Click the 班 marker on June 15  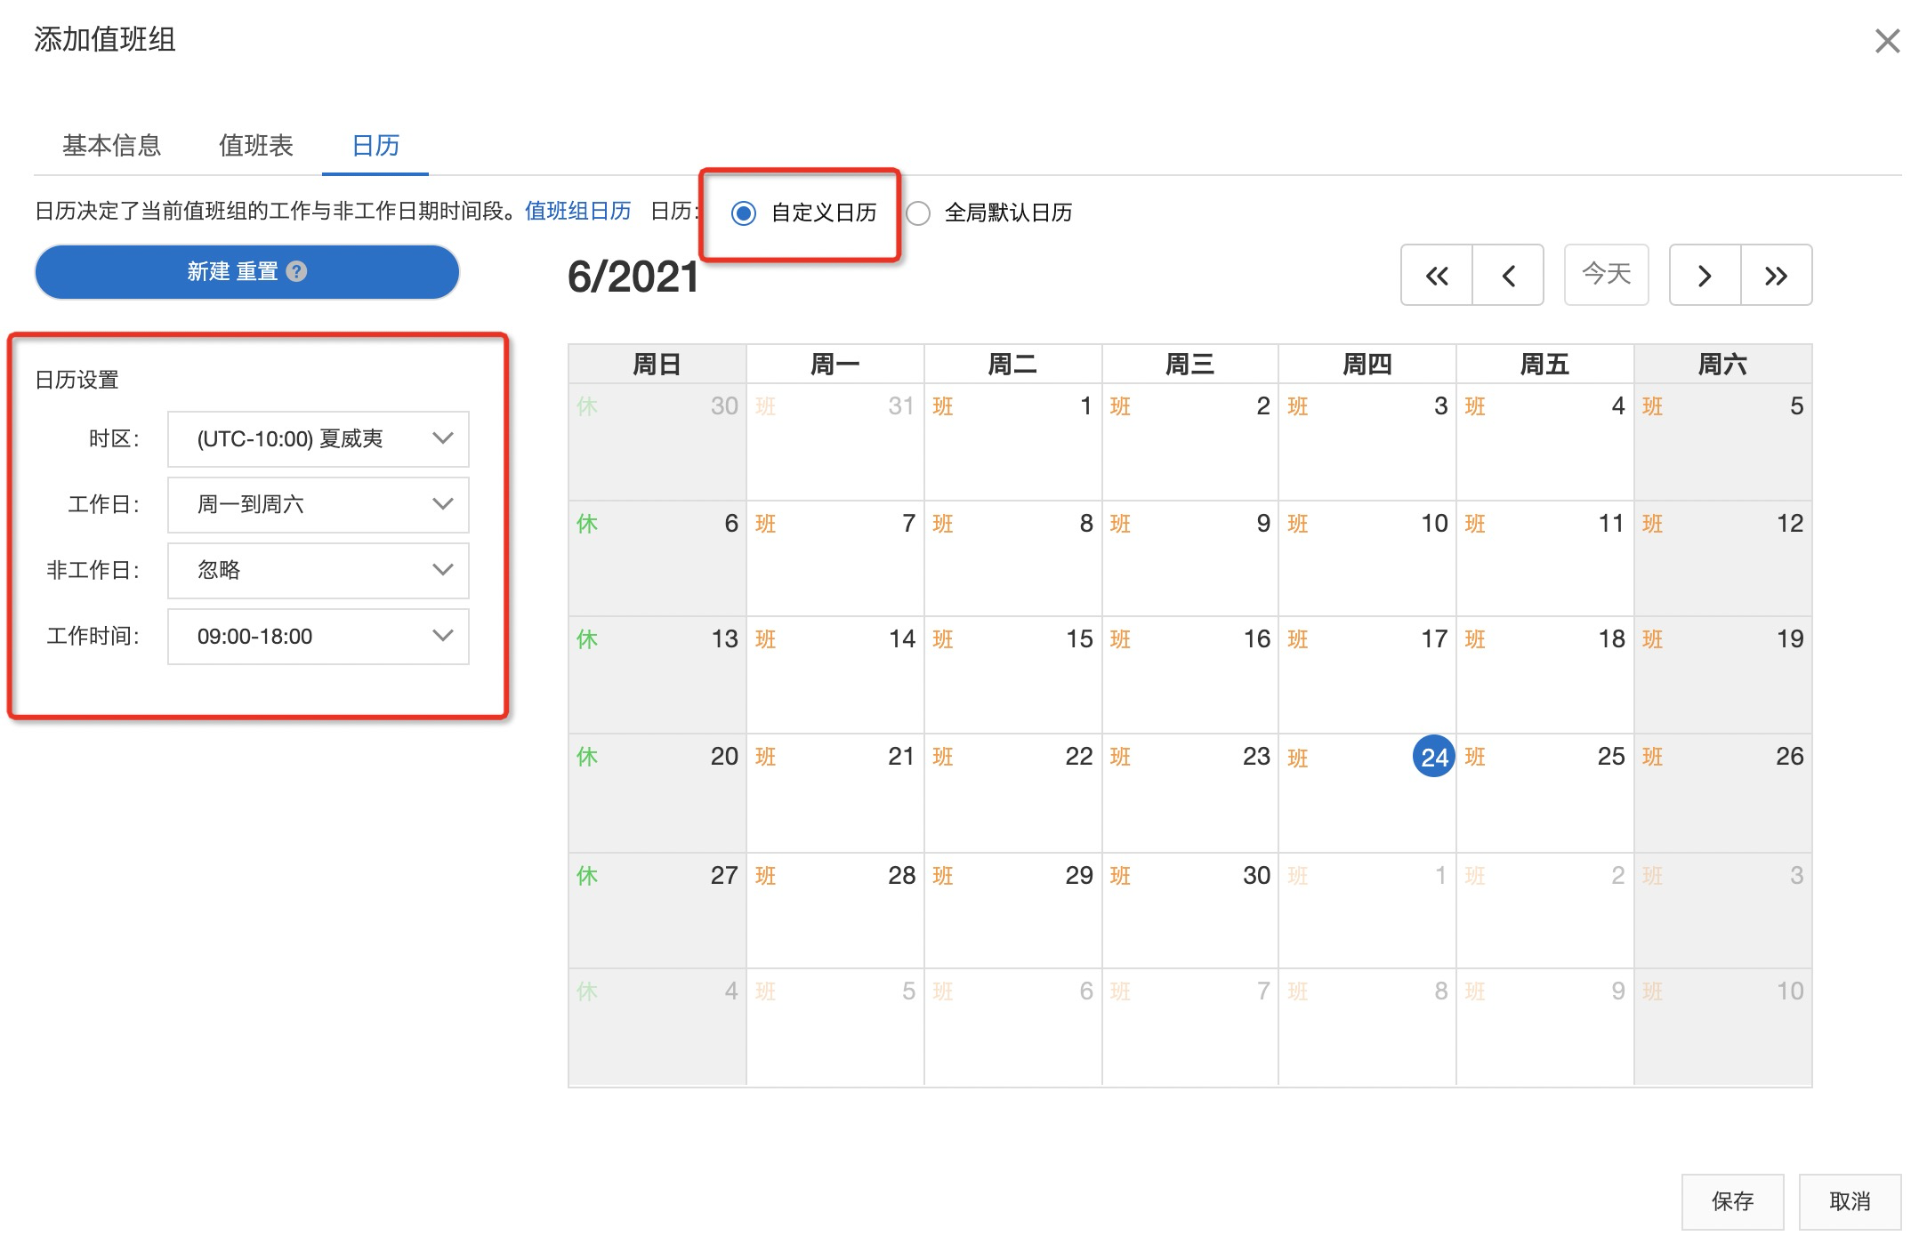[942, 639]
